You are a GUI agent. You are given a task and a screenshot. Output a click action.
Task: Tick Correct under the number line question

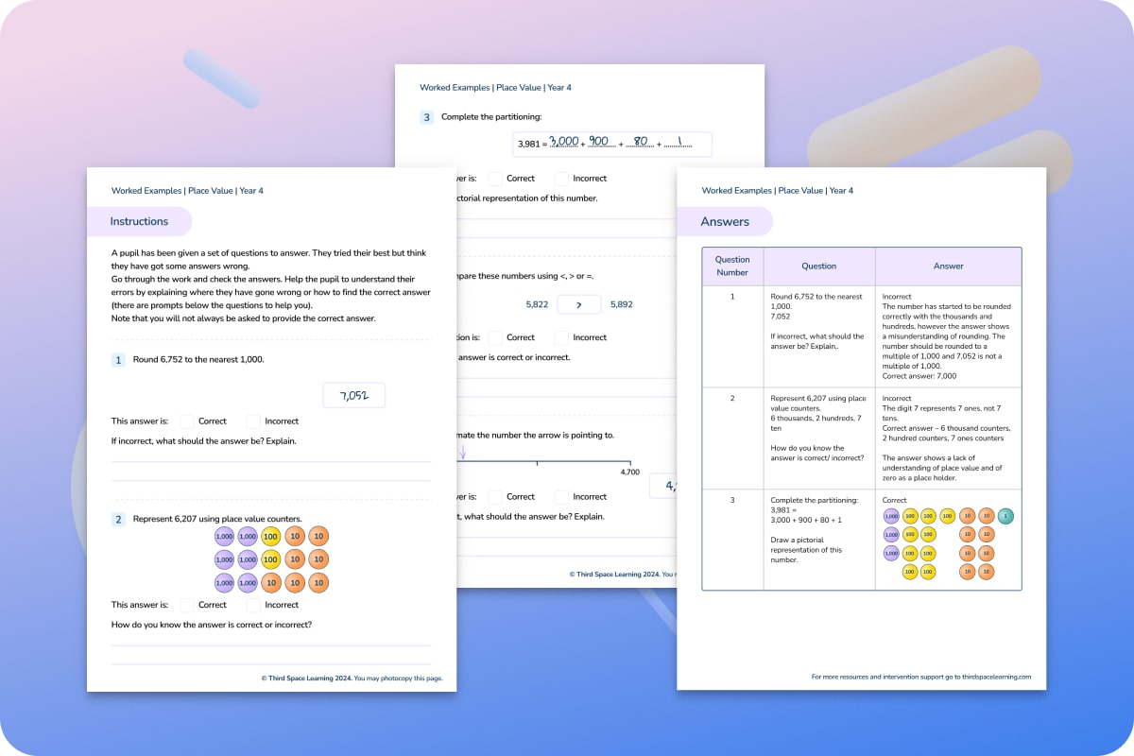coord(495,496)
